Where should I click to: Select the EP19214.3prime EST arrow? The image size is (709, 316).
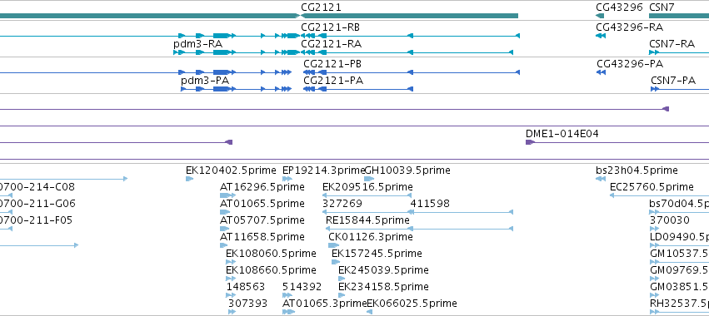tap(287, 179)
